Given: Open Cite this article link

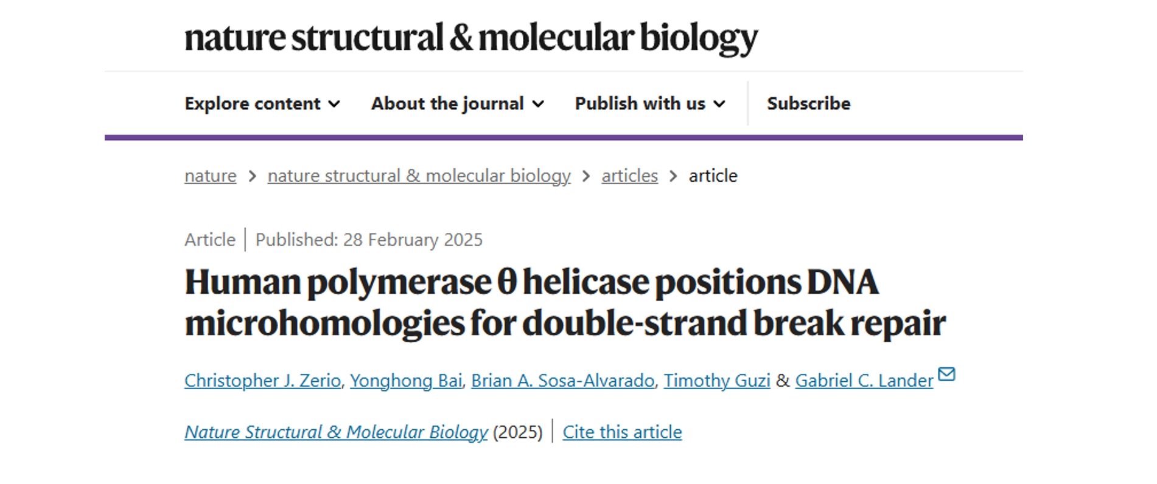Looking at the screenshot, I should click(x=622, y=432).
